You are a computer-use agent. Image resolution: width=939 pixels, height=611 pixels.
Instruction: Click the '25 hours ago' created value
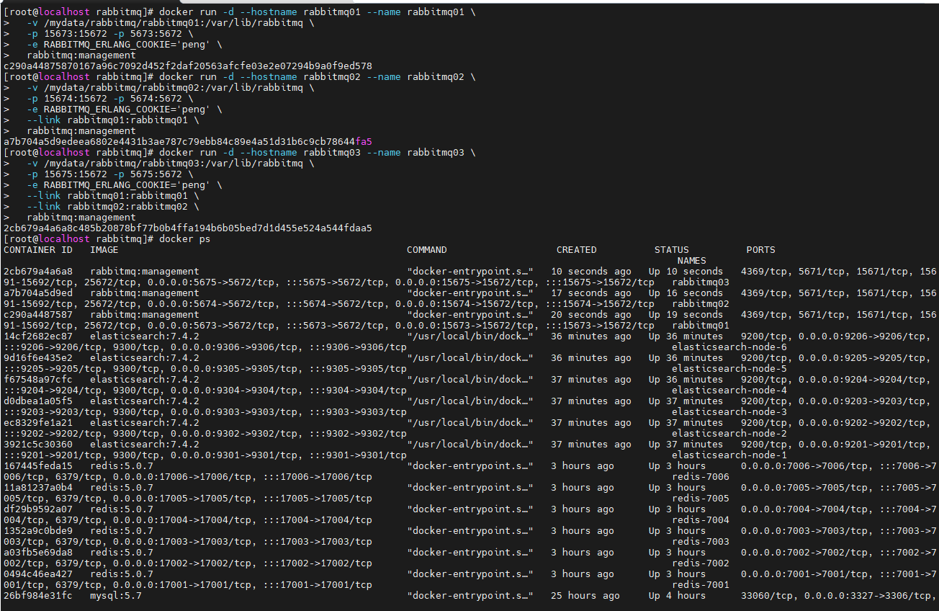(x=585, y=596)
